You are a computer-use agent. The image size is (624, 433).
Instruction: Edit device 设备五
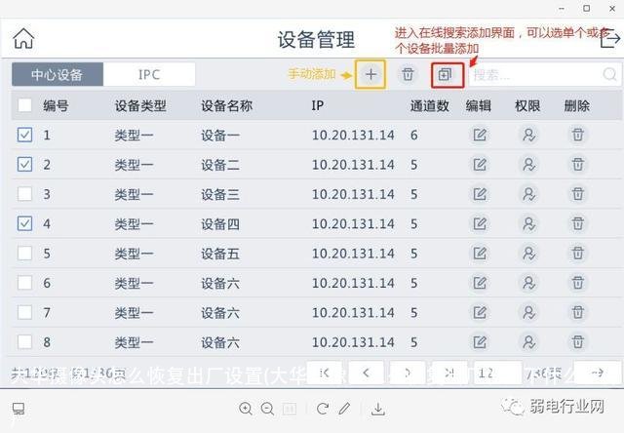tap(480, 254)
